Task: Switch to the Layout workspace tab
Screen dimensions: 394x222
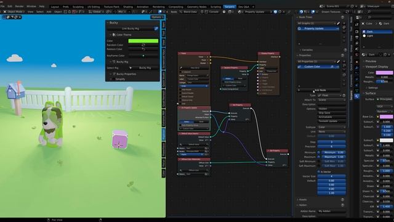Action: coord(55,7)
